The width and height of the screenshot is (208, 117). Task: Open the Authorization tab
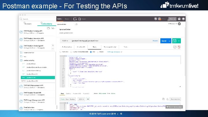pos(67,47)
